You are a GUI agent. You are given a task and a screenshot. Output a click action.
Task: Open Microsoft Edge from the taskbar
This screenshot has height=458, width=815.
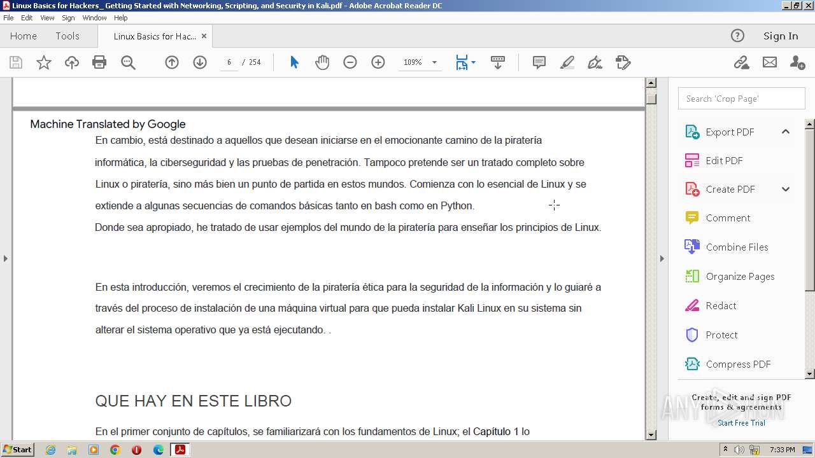tap(159, 449)
